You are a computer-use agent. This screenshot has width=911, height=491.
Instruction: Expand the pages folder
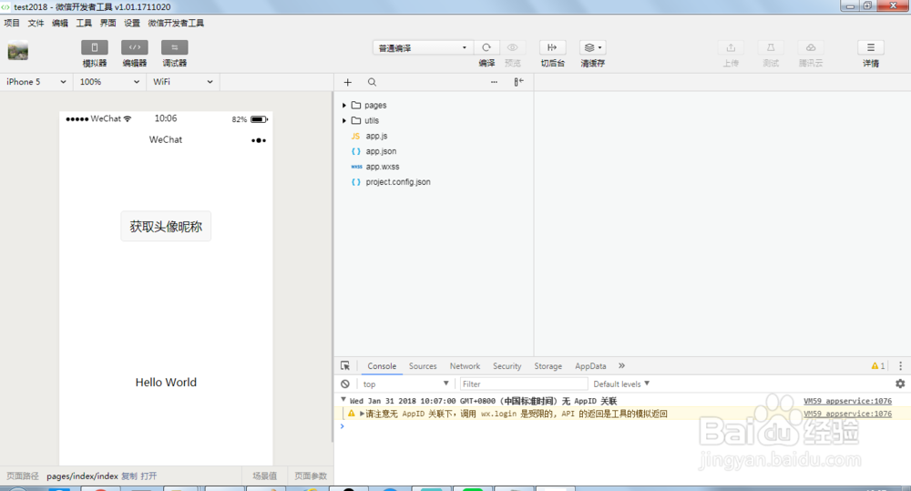point(344,106)
